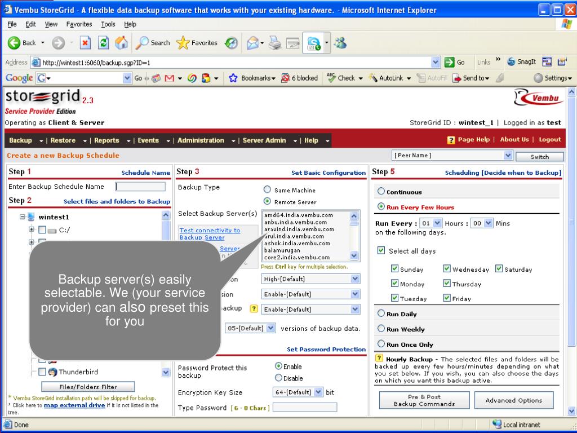The height and width of the screenshot is (433, 577).
Task: Click the Advanced Options button
Action: click(x=514, y=400)
